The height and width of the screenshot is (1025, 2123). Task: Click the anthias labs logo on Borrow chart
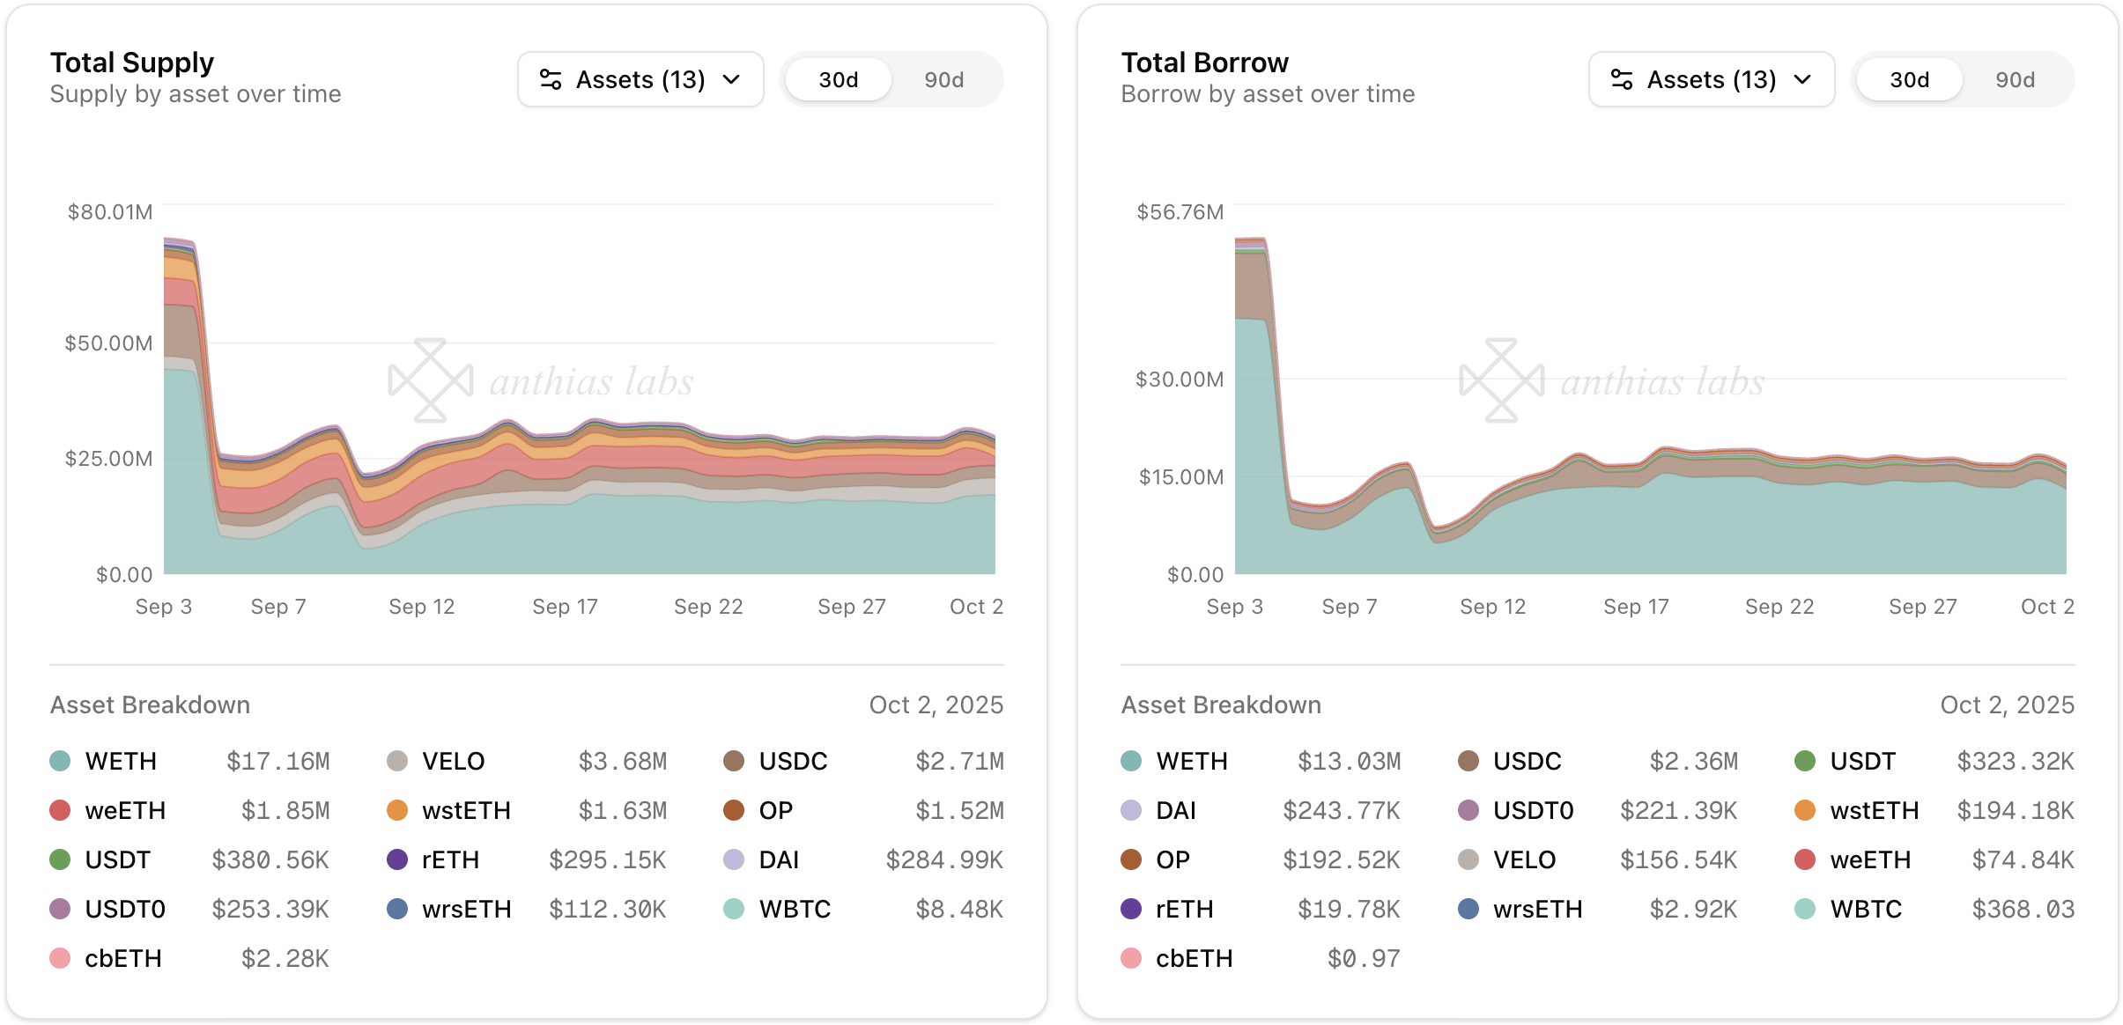(x=1502, y=380)
